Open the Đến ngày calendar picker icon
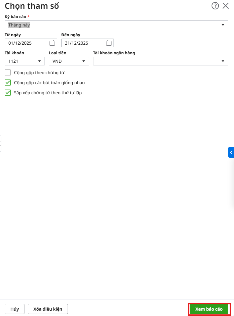Image resolution: width=234 pixels, height=316 pixels. 109,43
